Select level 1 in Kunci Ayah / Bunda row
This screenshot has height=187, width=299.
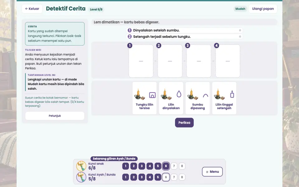click(126, 177)
